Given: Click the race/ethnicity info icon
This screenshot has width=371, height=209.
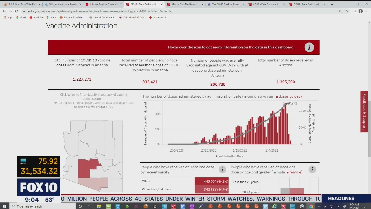Looking at the screenshot, I should (222, 170).
